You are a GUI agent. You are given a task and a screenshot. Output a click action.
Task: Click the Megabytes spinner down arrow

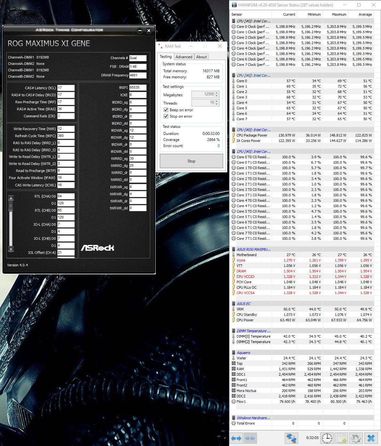(217, 96)
